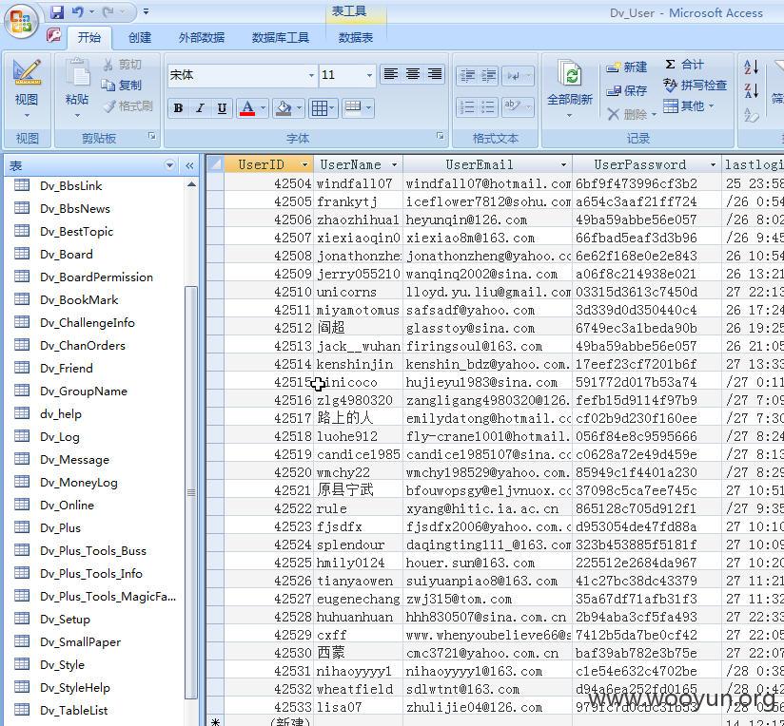Apply the fill color bucket
The height and width of the screenshot is (726, 784).
tap(283, 107)
